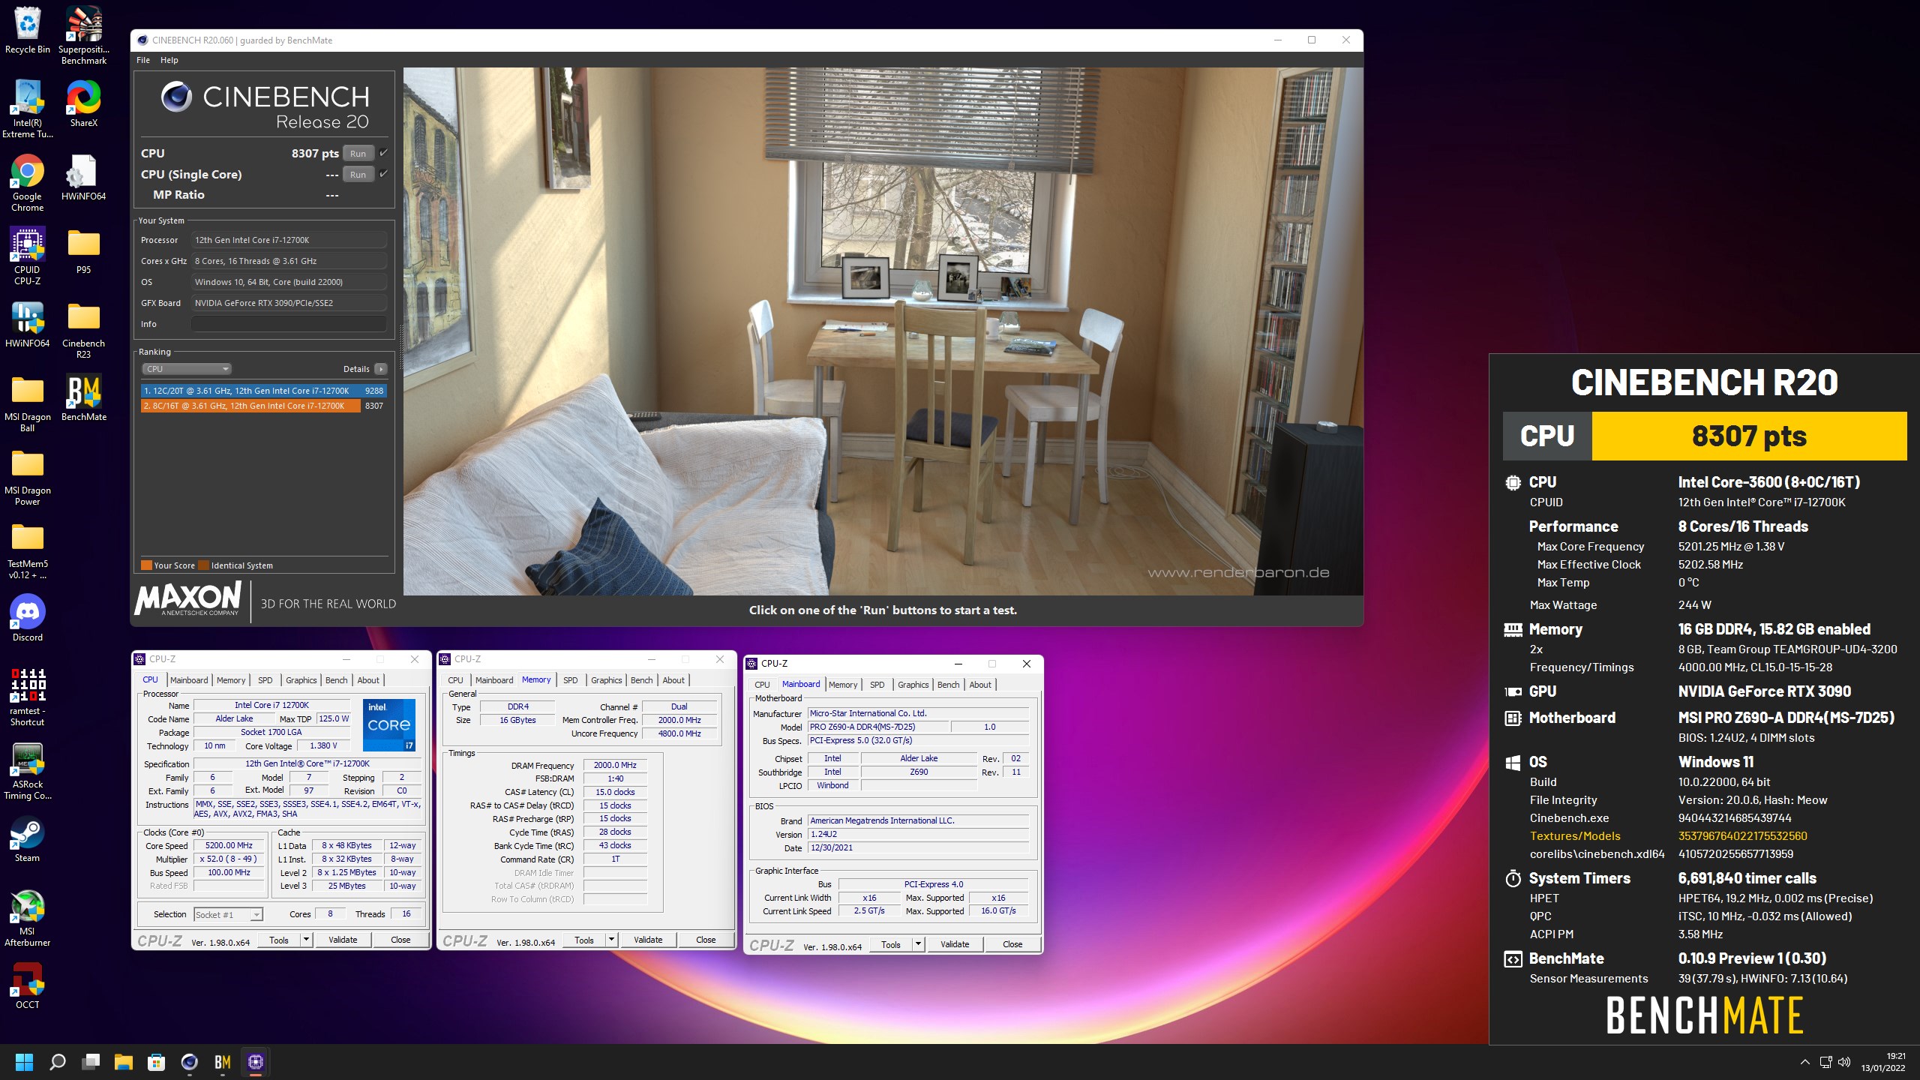Select ranking entry 8C/16T scoring 8307
The width and height of the screenshot is (1920, 1080).
264,406
